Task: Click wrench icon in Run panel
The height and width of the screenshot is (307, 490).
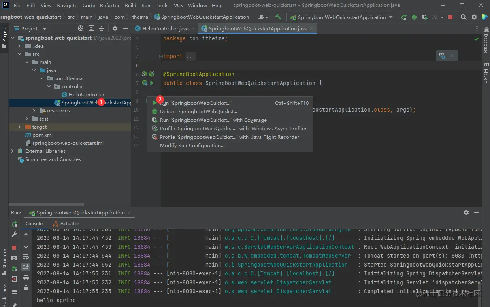Action: point(14,235)
